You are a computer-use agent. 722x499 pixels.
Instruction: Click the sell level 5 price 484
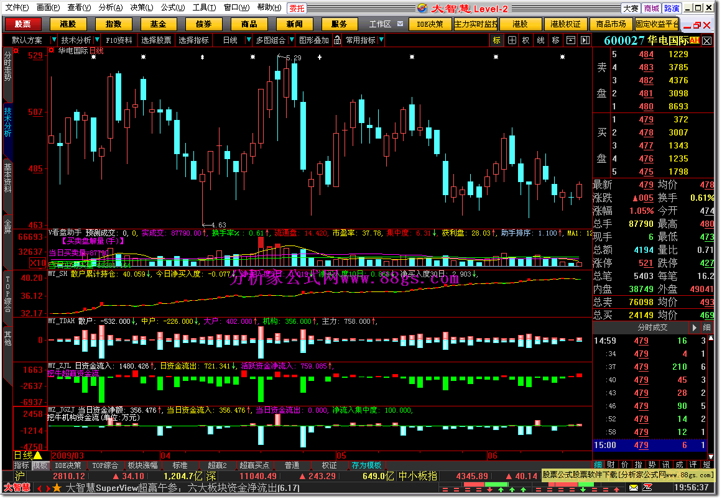(646, 54)
